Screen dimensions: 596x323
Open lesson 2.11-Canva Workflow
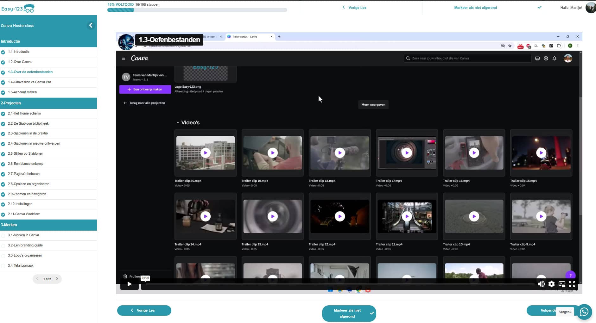coord(24,214)
